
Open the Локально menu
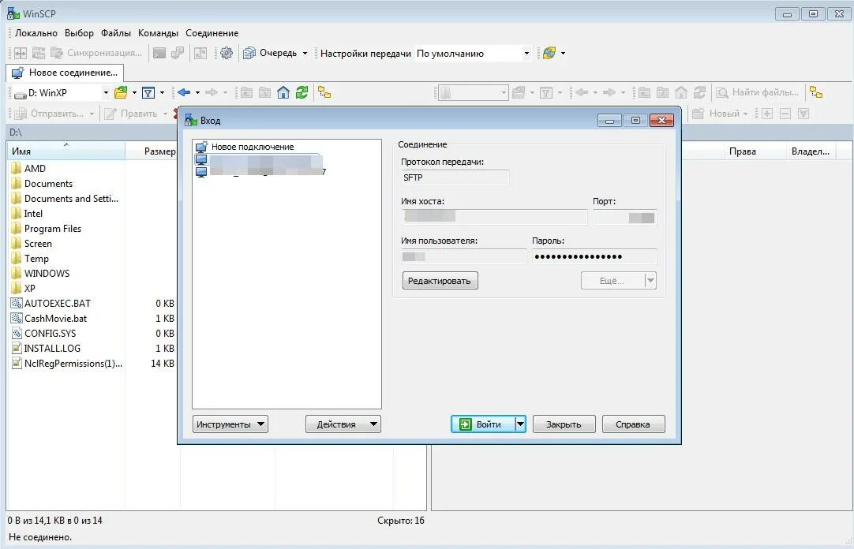tap(36, 33)
